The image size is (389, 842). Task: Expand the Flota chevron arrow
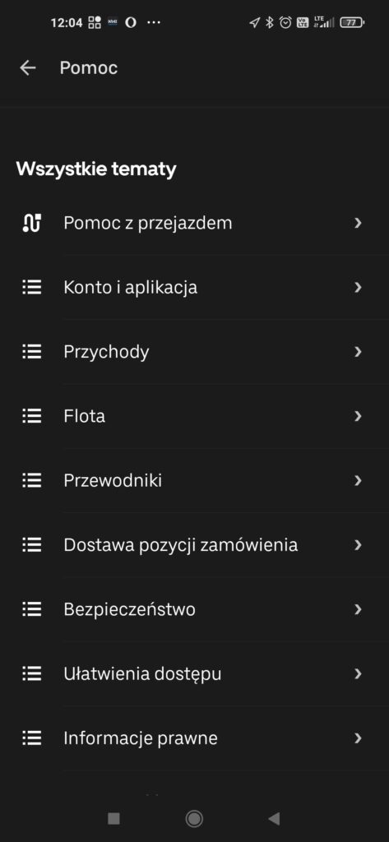coord(358,416)
